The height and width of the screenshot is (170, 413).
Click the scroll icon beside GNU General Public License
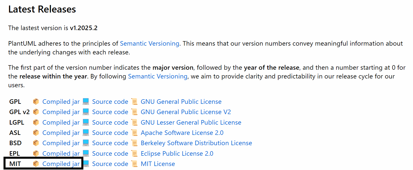(x=135, y=102)
